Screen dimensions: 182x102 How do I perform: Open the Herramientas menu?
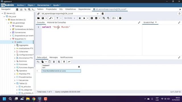[x=44, y=5]
